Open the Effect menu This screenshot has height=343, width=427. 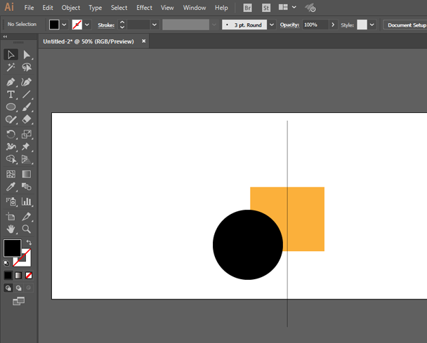tap(144, 8)
